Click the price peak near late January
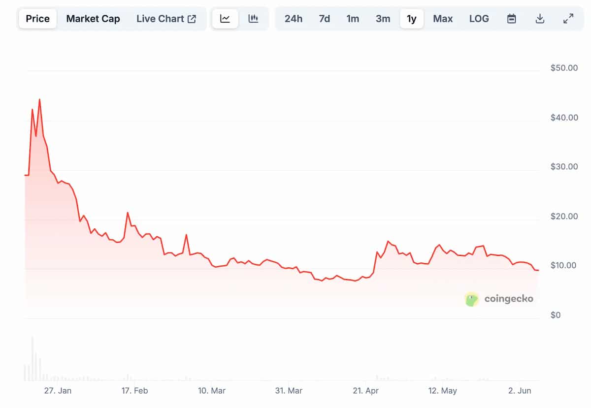 (39, 99)
